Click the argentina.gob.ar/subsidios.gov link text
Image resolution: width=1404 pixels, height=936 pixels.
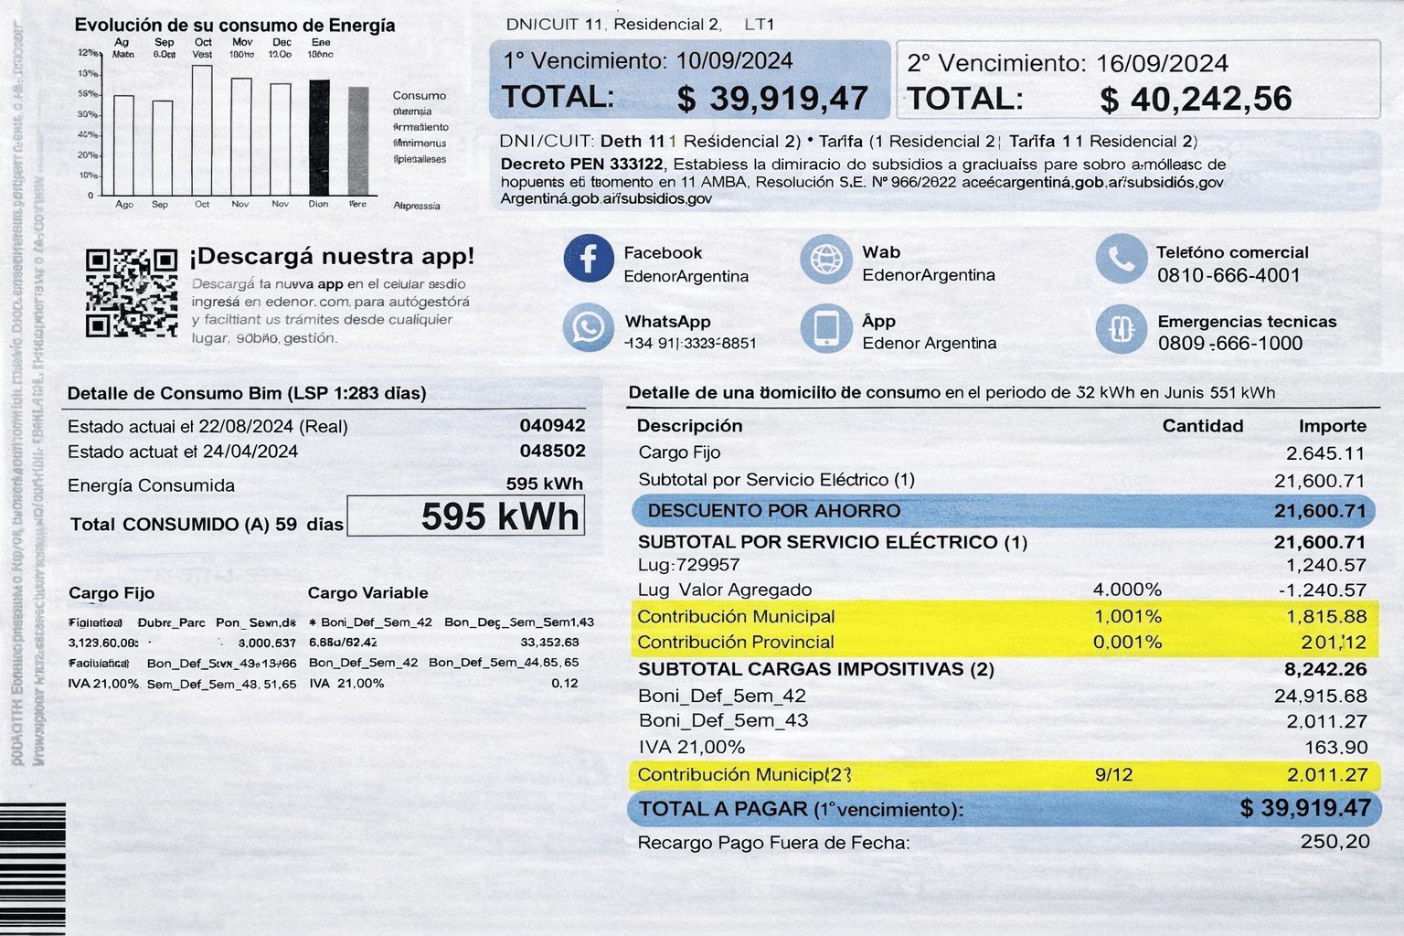(605, 198)
